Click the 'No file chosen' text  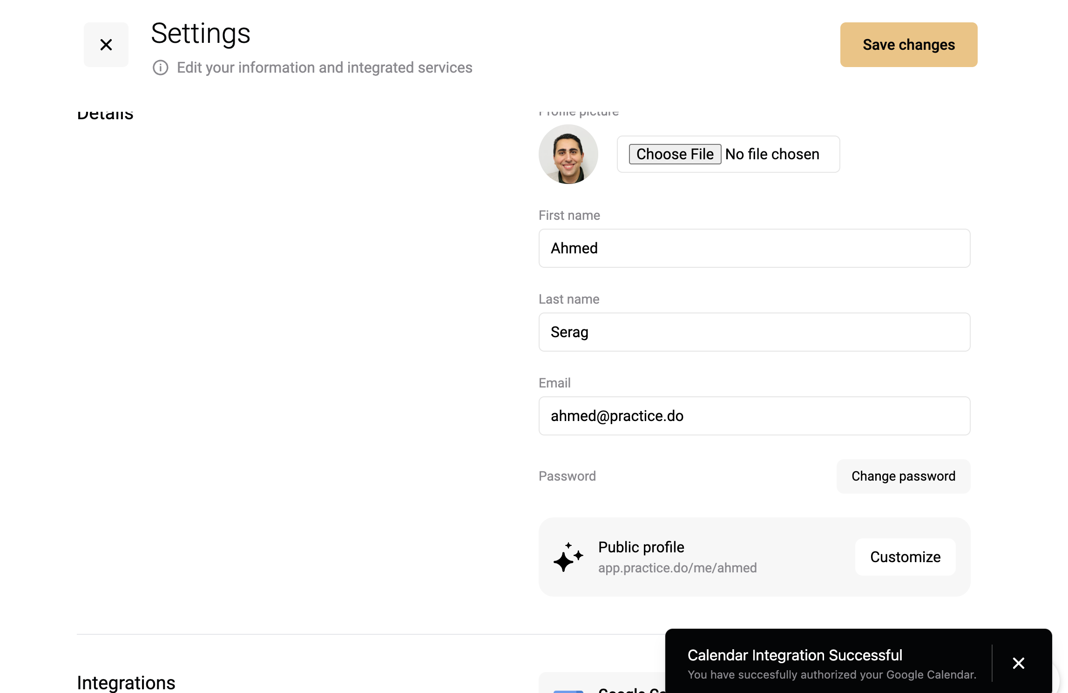point(772,154)
